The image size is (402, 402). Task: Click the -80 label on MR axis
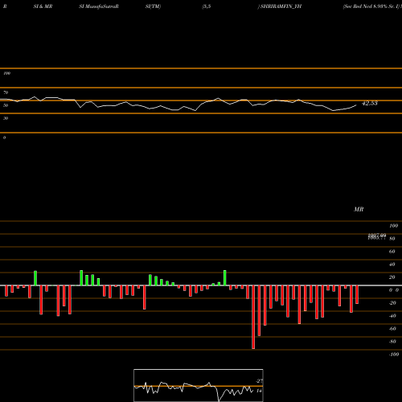point(392,342)
